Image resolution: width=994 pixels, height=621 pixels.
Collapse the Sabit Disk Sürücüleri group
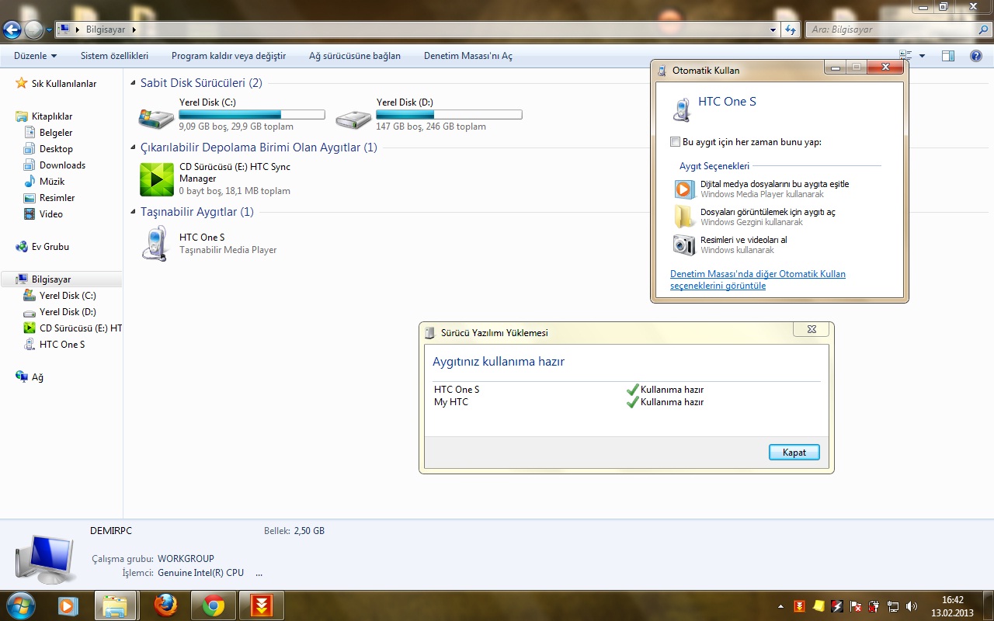(134, 83)
